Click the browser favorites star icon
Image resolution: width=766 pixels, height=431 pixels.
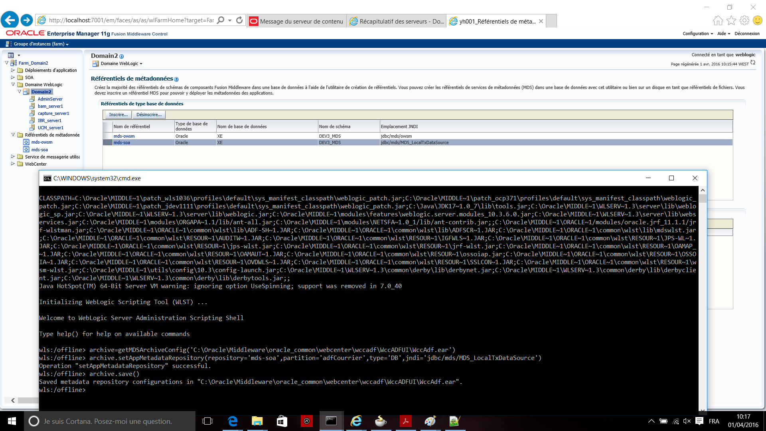(x=731, y=20)
